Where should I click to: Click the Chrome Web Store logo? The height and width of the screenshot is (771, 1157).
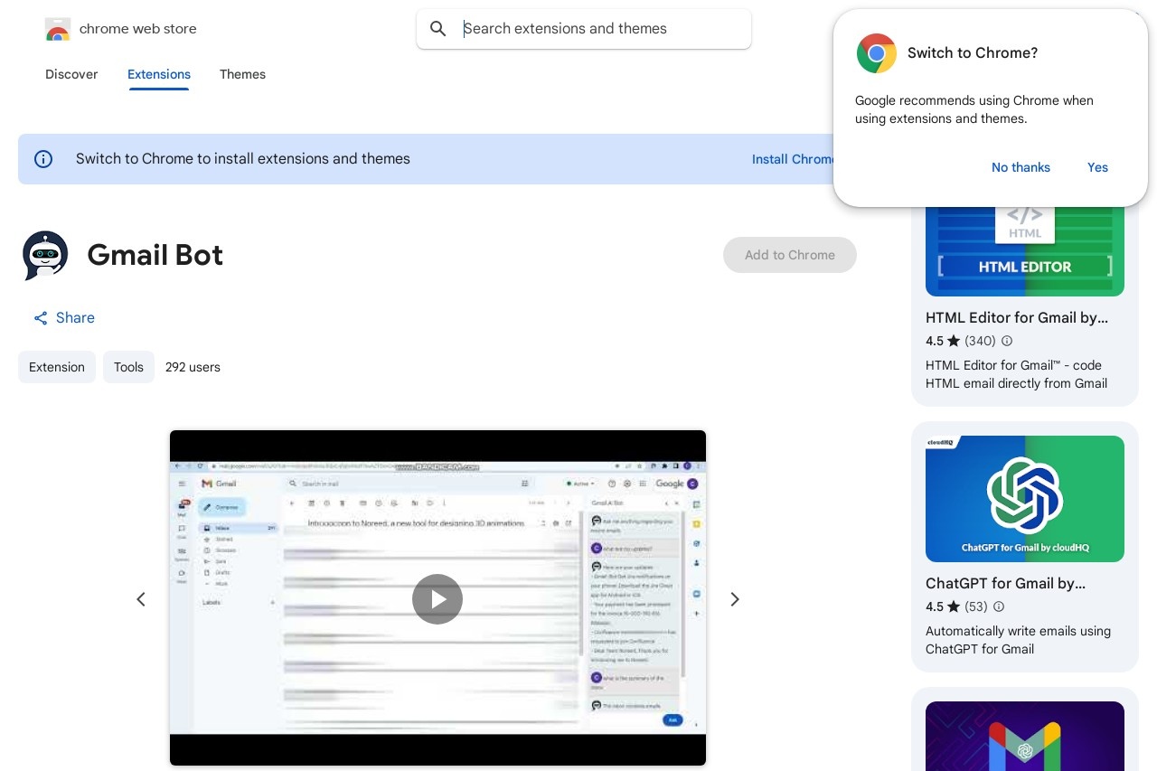click(58, 29)
